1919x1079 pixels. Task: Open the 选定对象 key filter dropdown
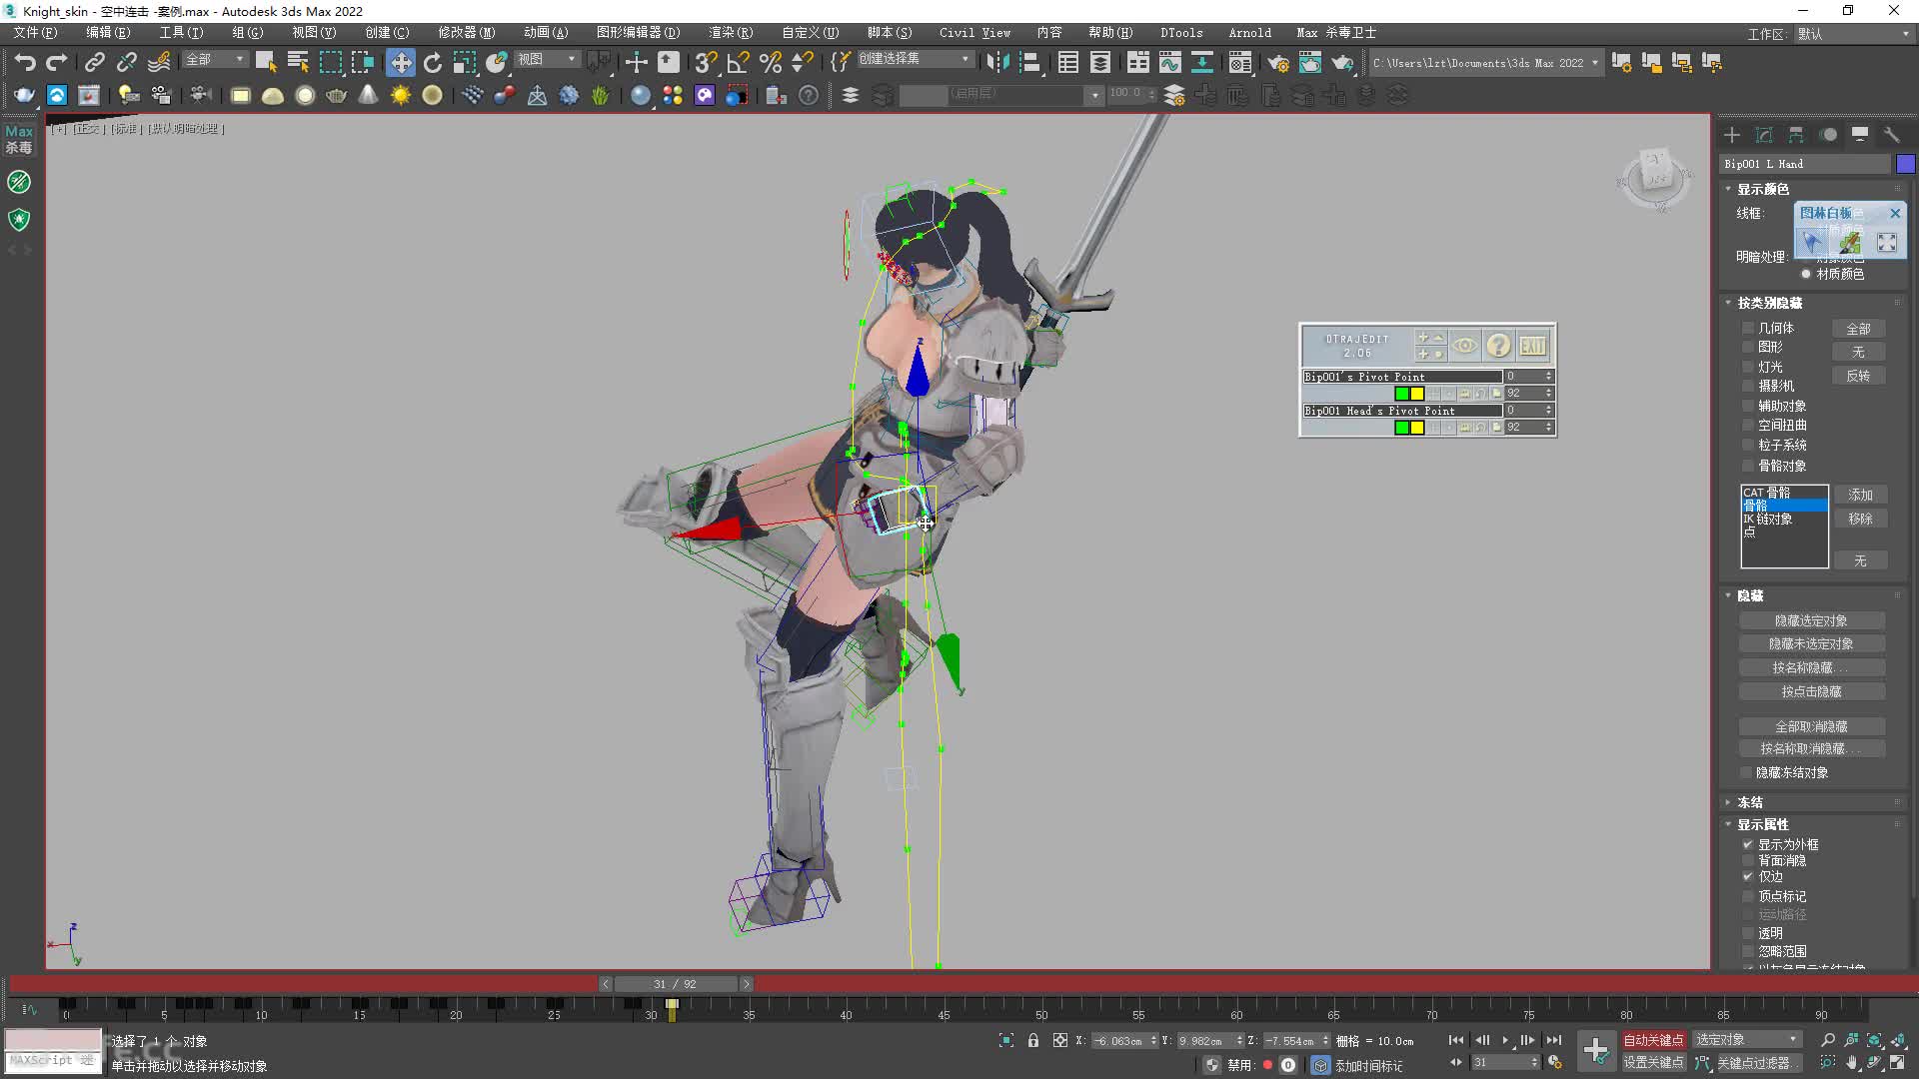pyautogui.click(x=1746, y=1040)
